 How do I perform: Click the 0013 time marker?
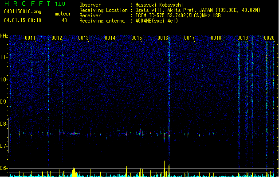[x=83, y=38]
